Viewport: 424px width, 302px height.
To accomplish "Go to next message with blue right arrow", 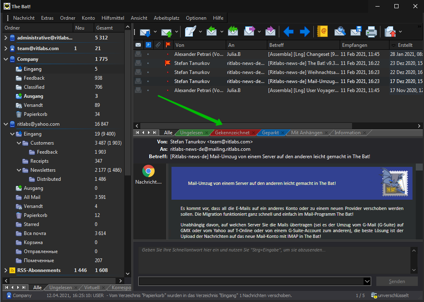I will (x=305, y=32).
